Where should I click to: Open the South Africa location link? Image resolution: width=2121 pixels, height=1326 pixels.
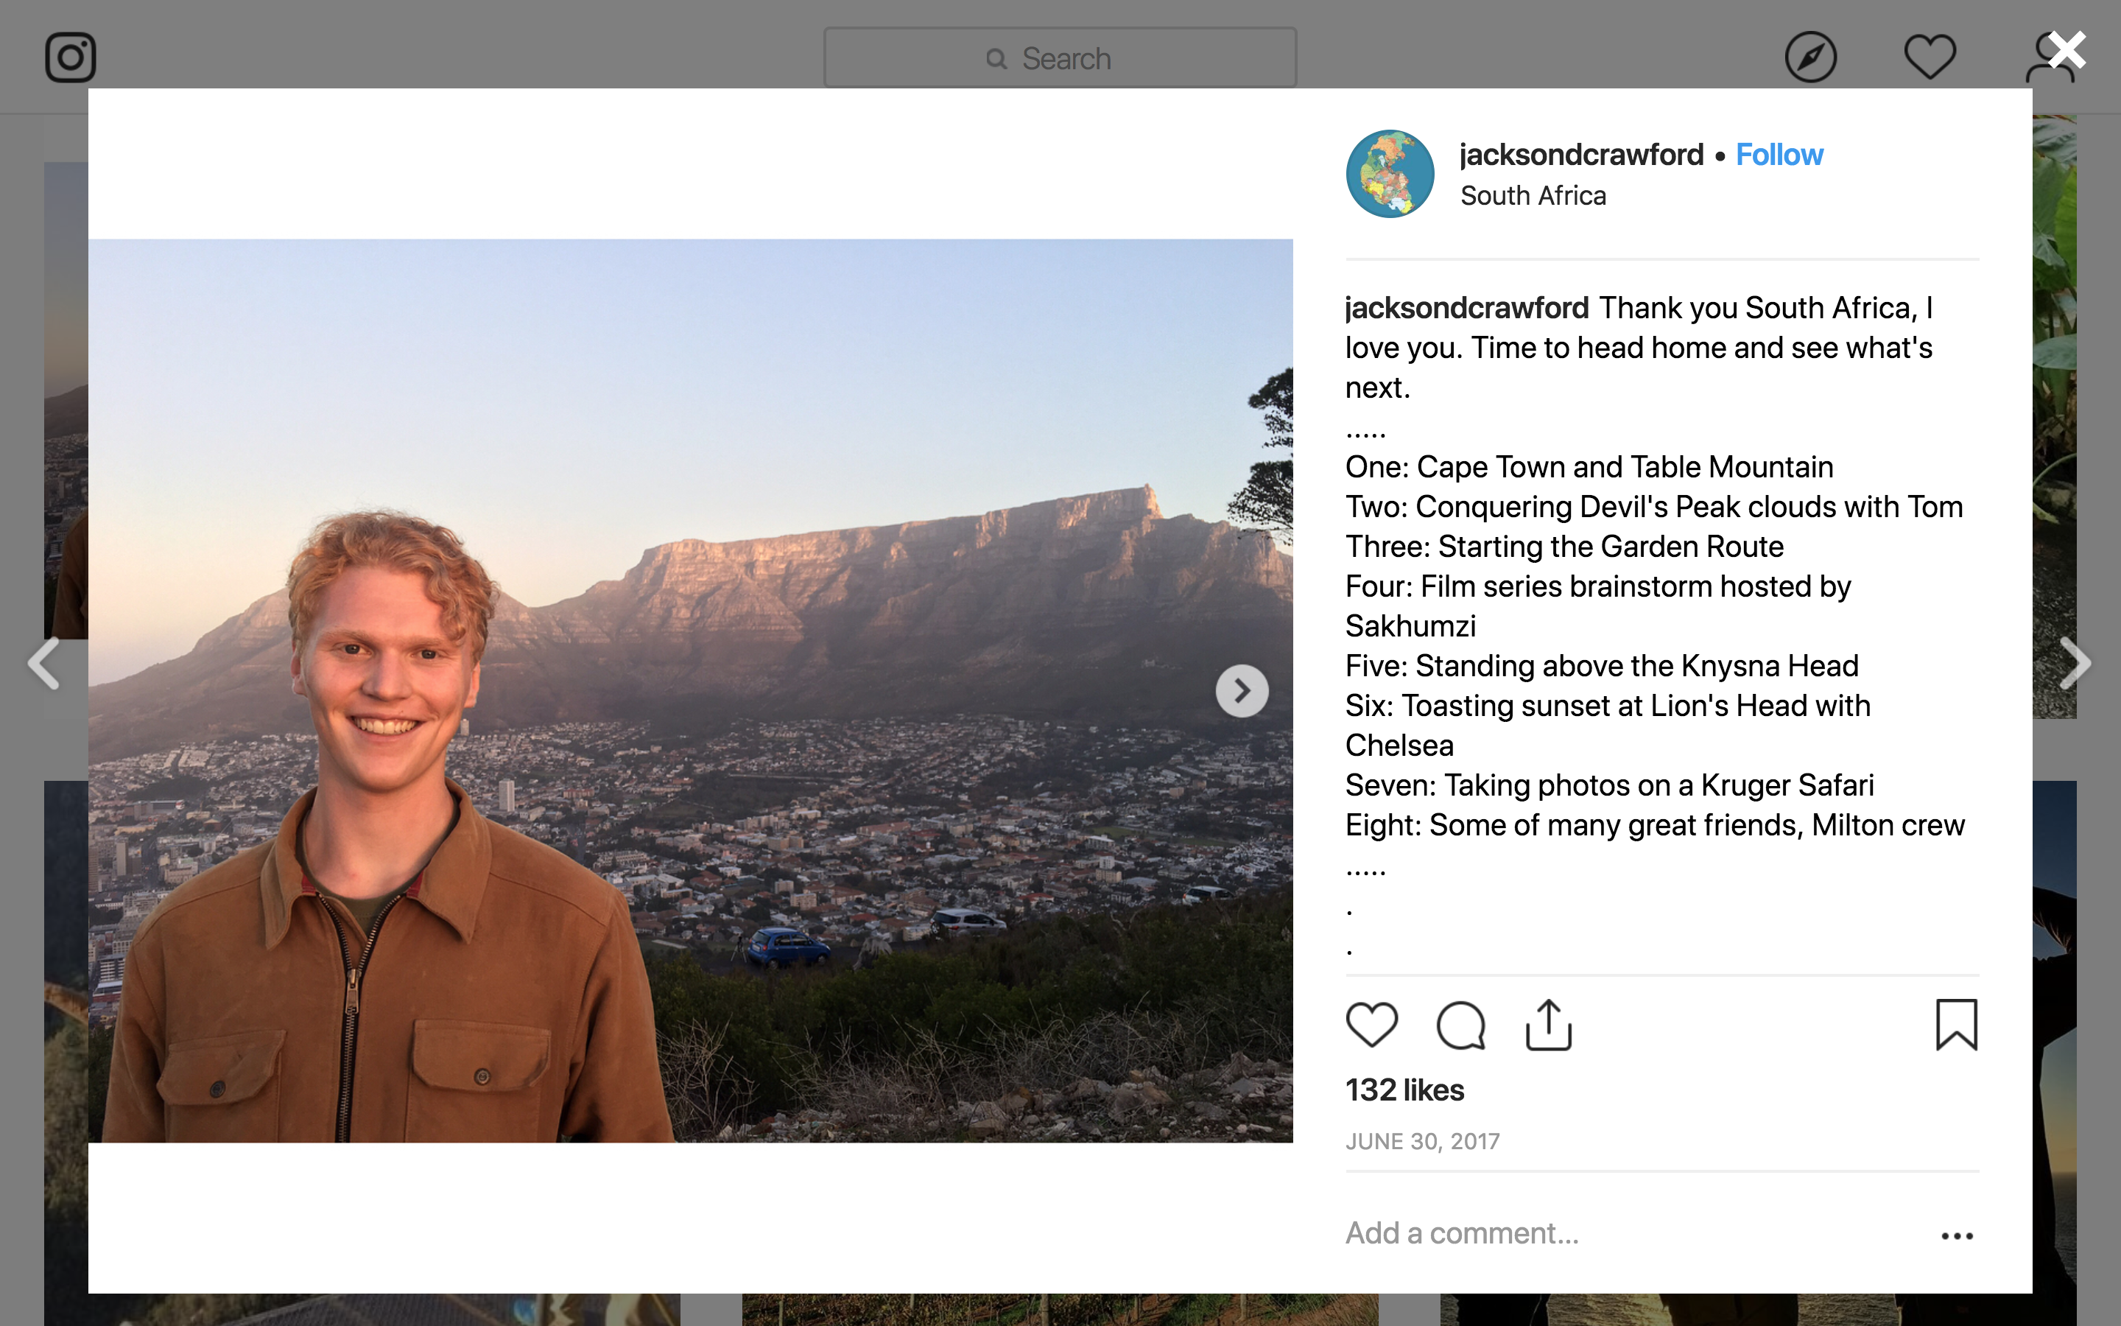click(x=1533, y=195)
